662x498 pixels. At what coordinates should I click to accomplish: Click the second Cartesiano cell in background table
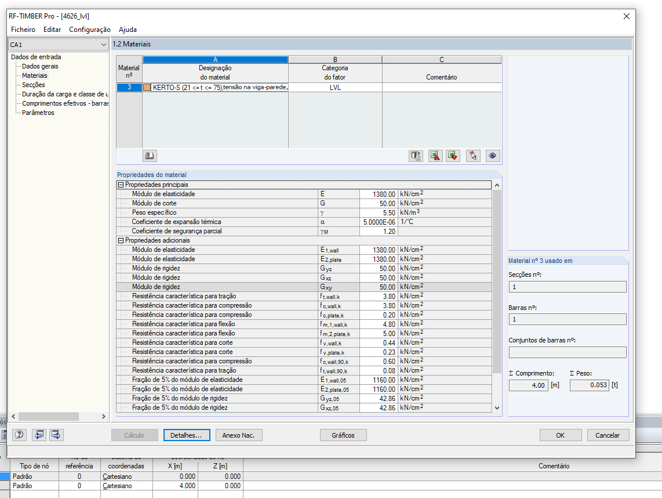point(126,486)
